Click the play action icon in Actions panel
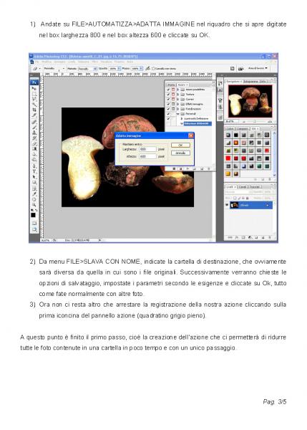This screenshot has height=430, width=307. pos(187,169)
